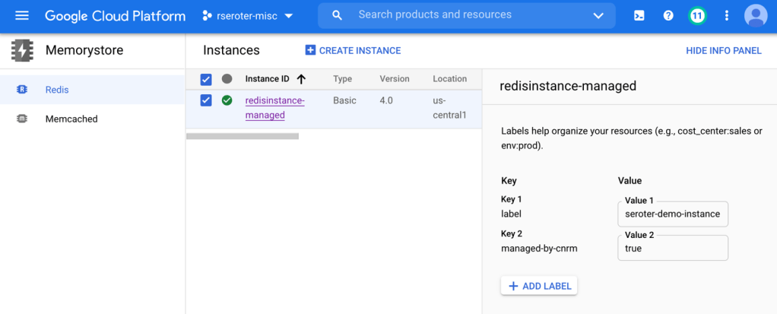Click Hide Info Panel
Image resolution: width=777 pixels, height=314 pixels.
723,51
